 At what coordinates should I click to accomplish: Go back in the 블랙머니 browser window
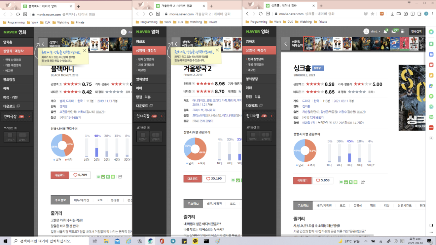[x=5, y=15]
